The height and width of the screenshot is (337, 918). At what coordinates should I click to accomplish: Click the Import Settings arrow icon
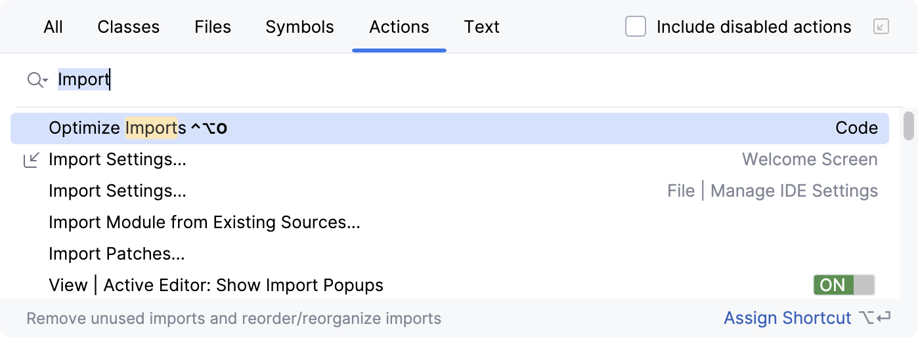coord(31,159)
